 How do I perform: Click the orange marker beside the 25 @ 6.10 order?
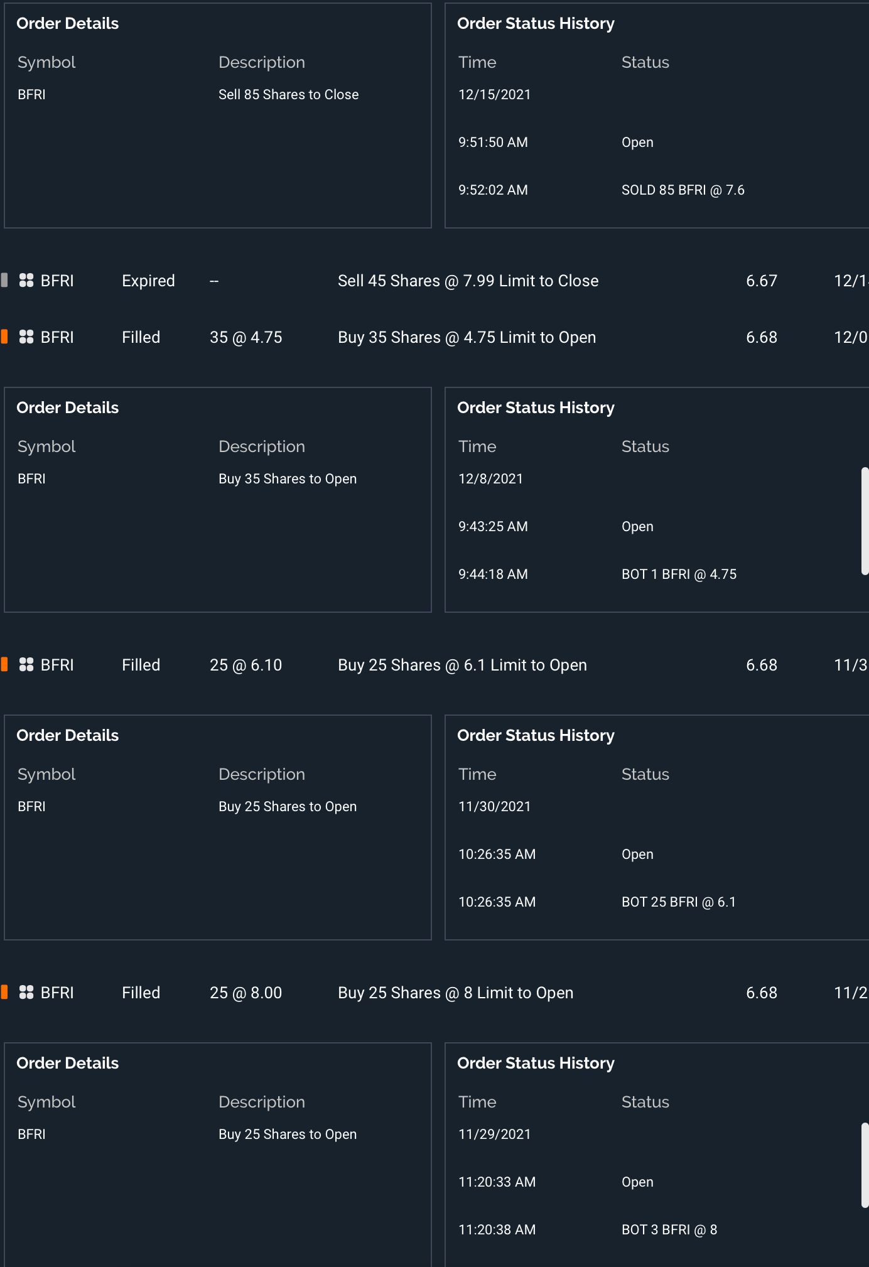point(4,664)
